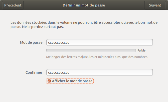
Task: Uncheck the Afficher le mot de passe checkbox
Action: (49, 81)
